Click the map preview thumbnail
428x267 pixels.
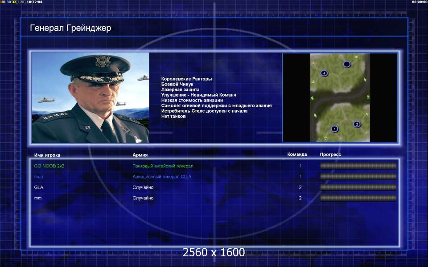tap(340, 97)
